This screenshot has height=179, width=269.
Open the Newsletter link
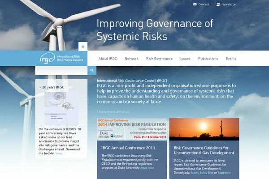229,4
